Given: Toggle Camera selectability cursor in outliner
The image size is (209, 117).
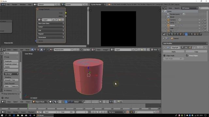Looking at the screenshot, I should coord(202,20).
